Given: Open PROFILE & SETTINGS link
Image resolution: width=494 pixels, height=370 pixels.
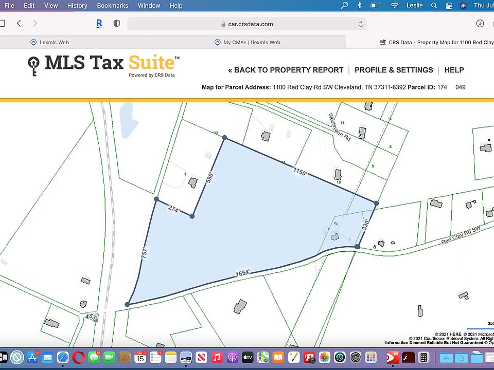Looking at the screenshot, I should click(394, 70).
